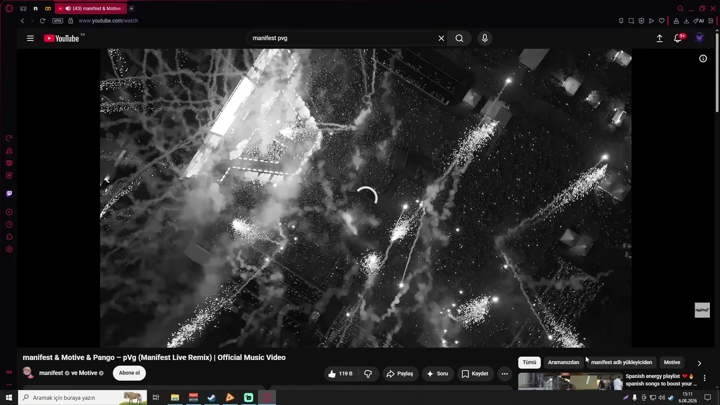Viewport: 720px width, 405px height.
Task: Show more filter chips arrow
Action: tap(699, 363)
